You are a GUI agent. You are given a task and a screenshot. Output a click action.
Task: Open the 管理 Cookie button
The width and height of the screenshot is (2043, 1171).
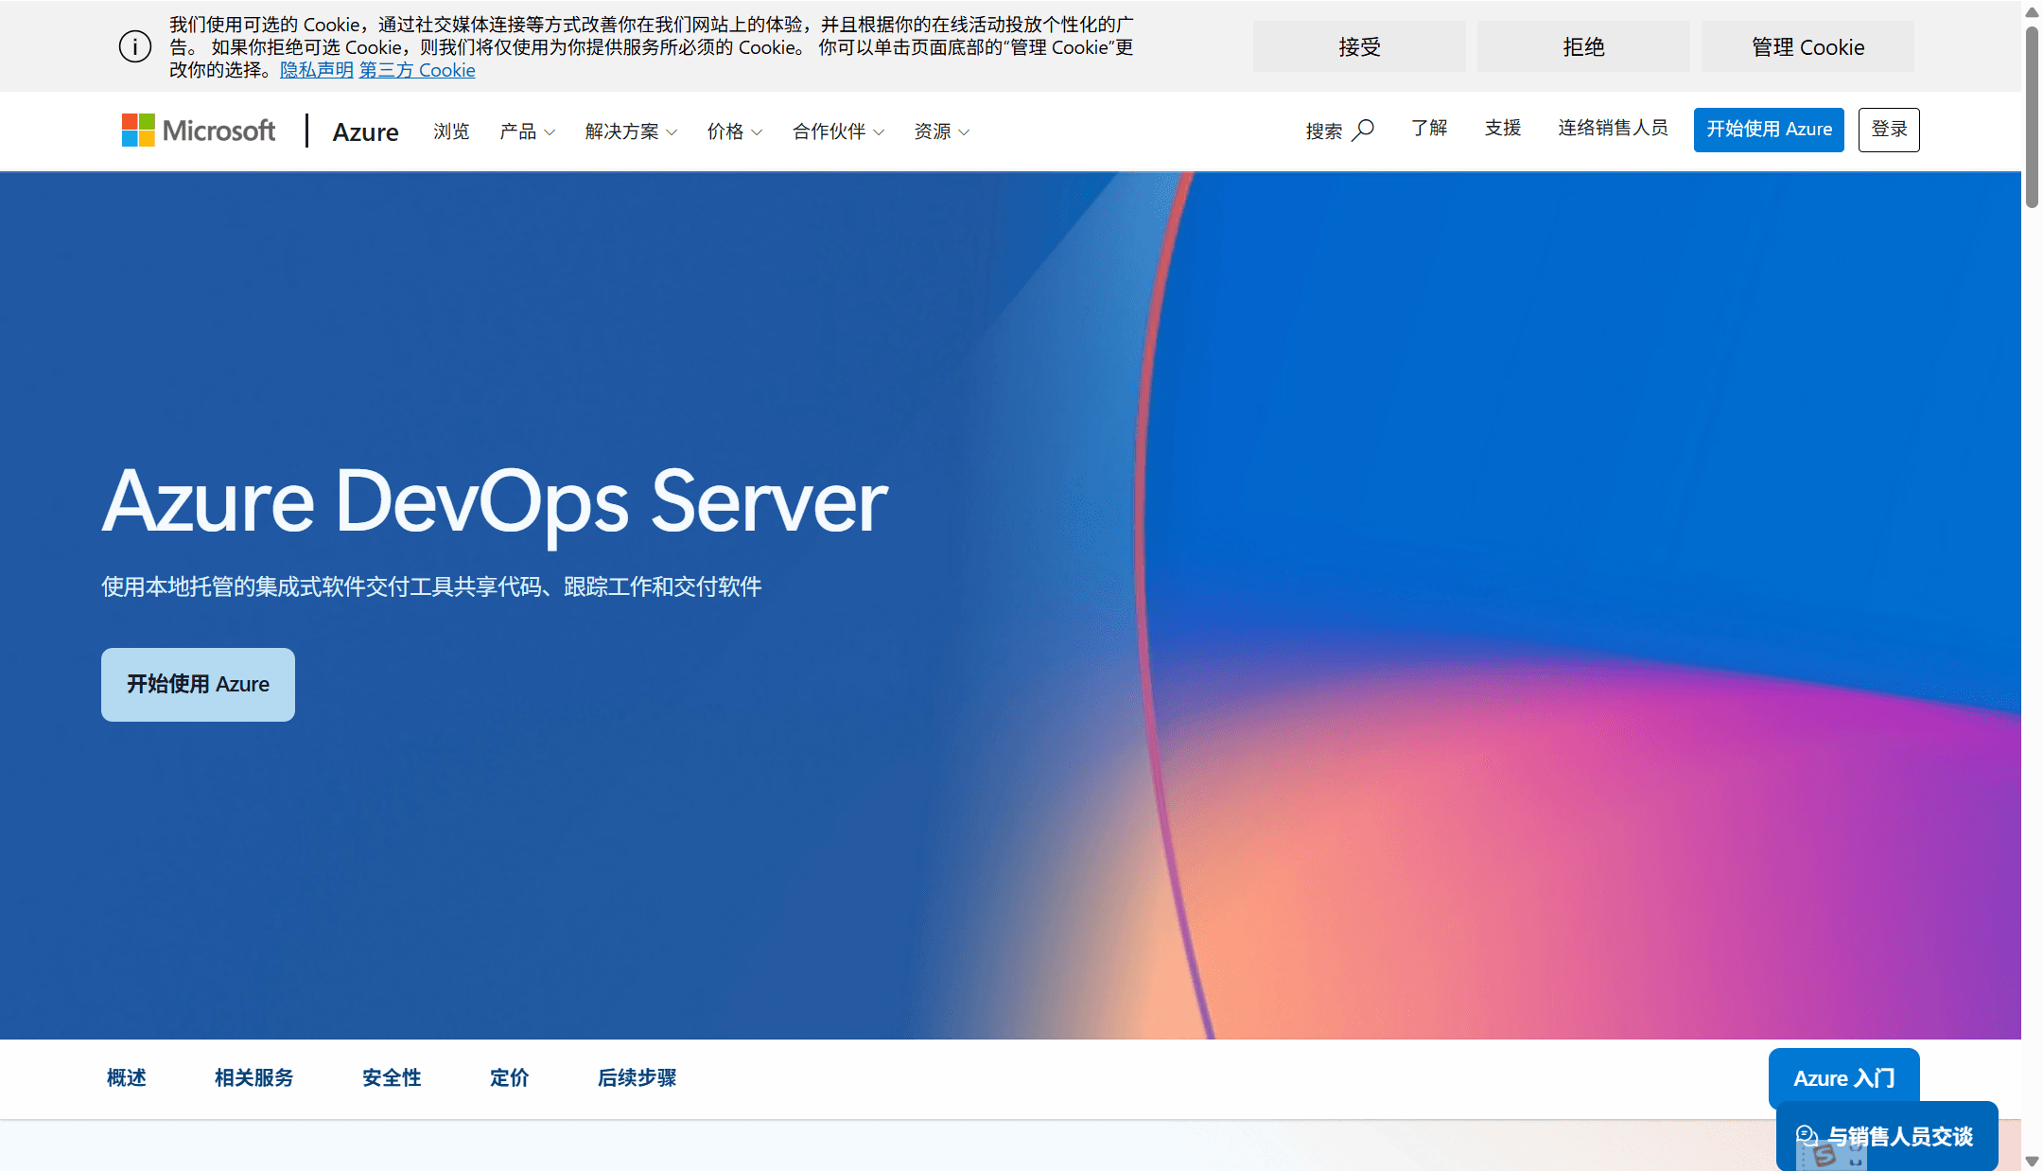point(1807,46)
